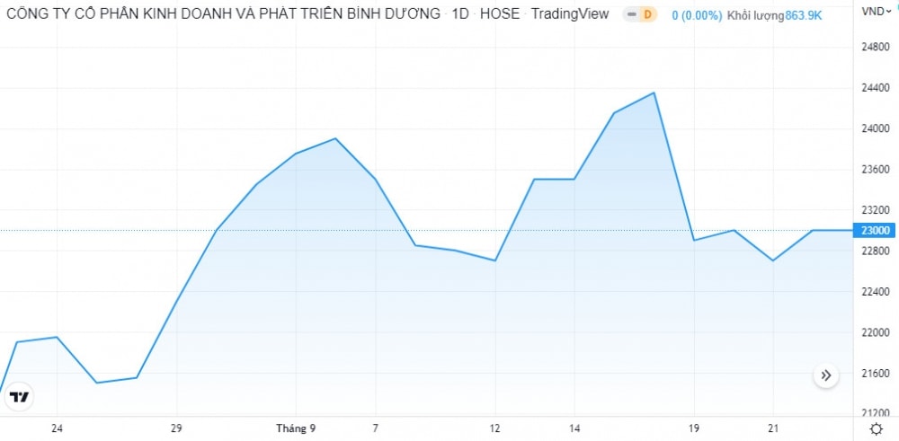Click the TradingView text in the header
This screenshot has height=441, width=899.
(x=570, y=14)
